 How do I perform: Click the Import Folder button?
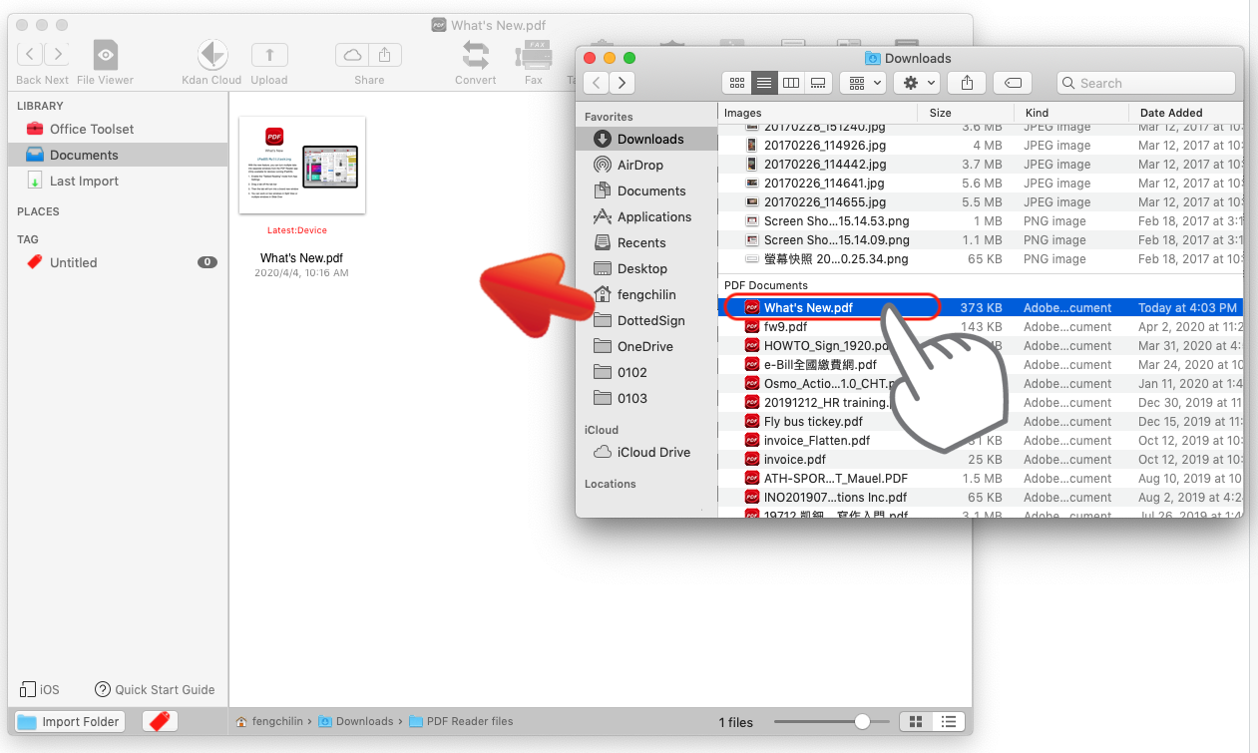70,721
